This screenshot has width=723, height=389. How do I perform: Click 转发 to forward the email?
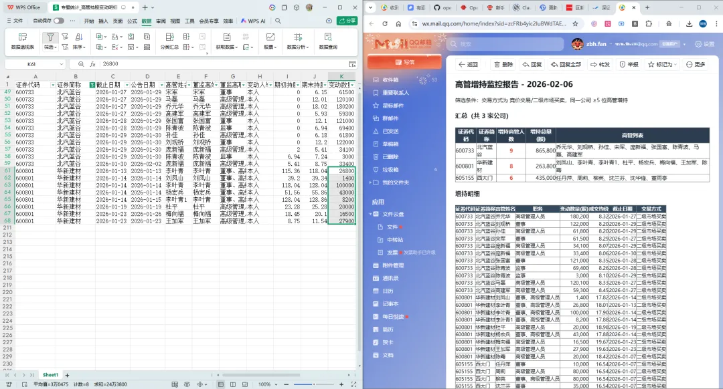click(600, 64)
